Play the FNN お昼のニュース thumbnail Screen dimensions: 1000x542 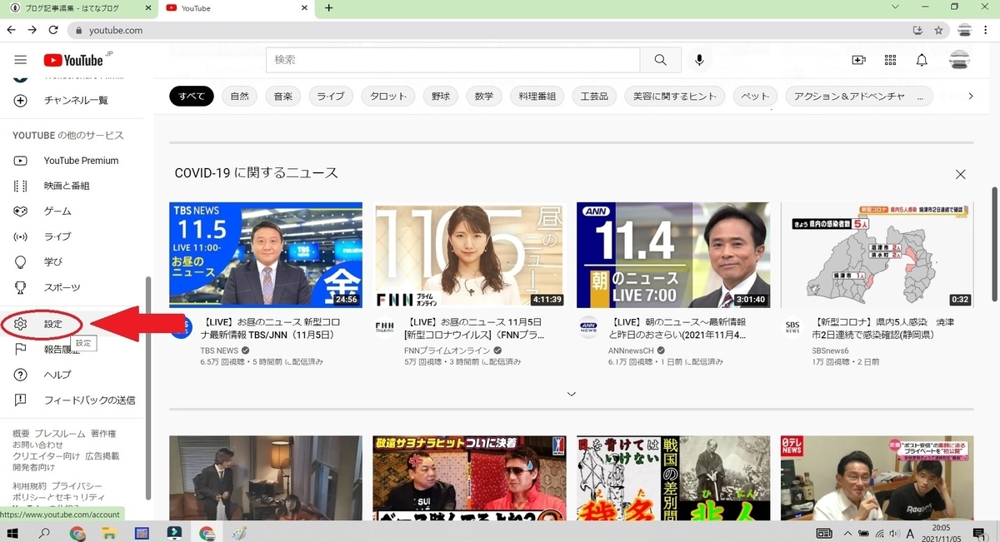tap(471, 255)
